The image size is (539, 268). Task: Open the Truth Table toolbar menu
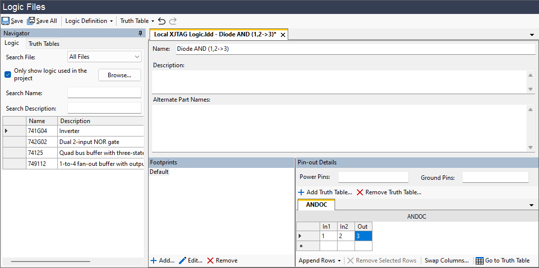pyautogui.click(x=137, y=21)
